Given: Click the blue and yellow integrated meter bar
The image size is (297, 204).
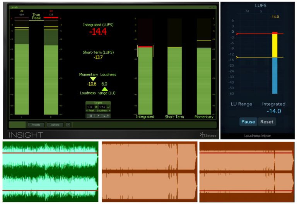Looking at the screenshot, I should [x=275, y=63].
